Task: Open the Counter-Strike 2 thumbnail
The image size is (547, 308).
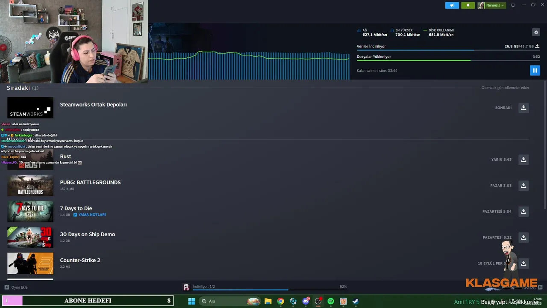Action: click(30, 263)
